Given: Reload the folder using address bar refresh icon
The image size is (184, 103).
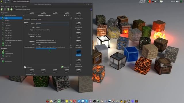Looking at the screenshot, I should click(91, 9).
